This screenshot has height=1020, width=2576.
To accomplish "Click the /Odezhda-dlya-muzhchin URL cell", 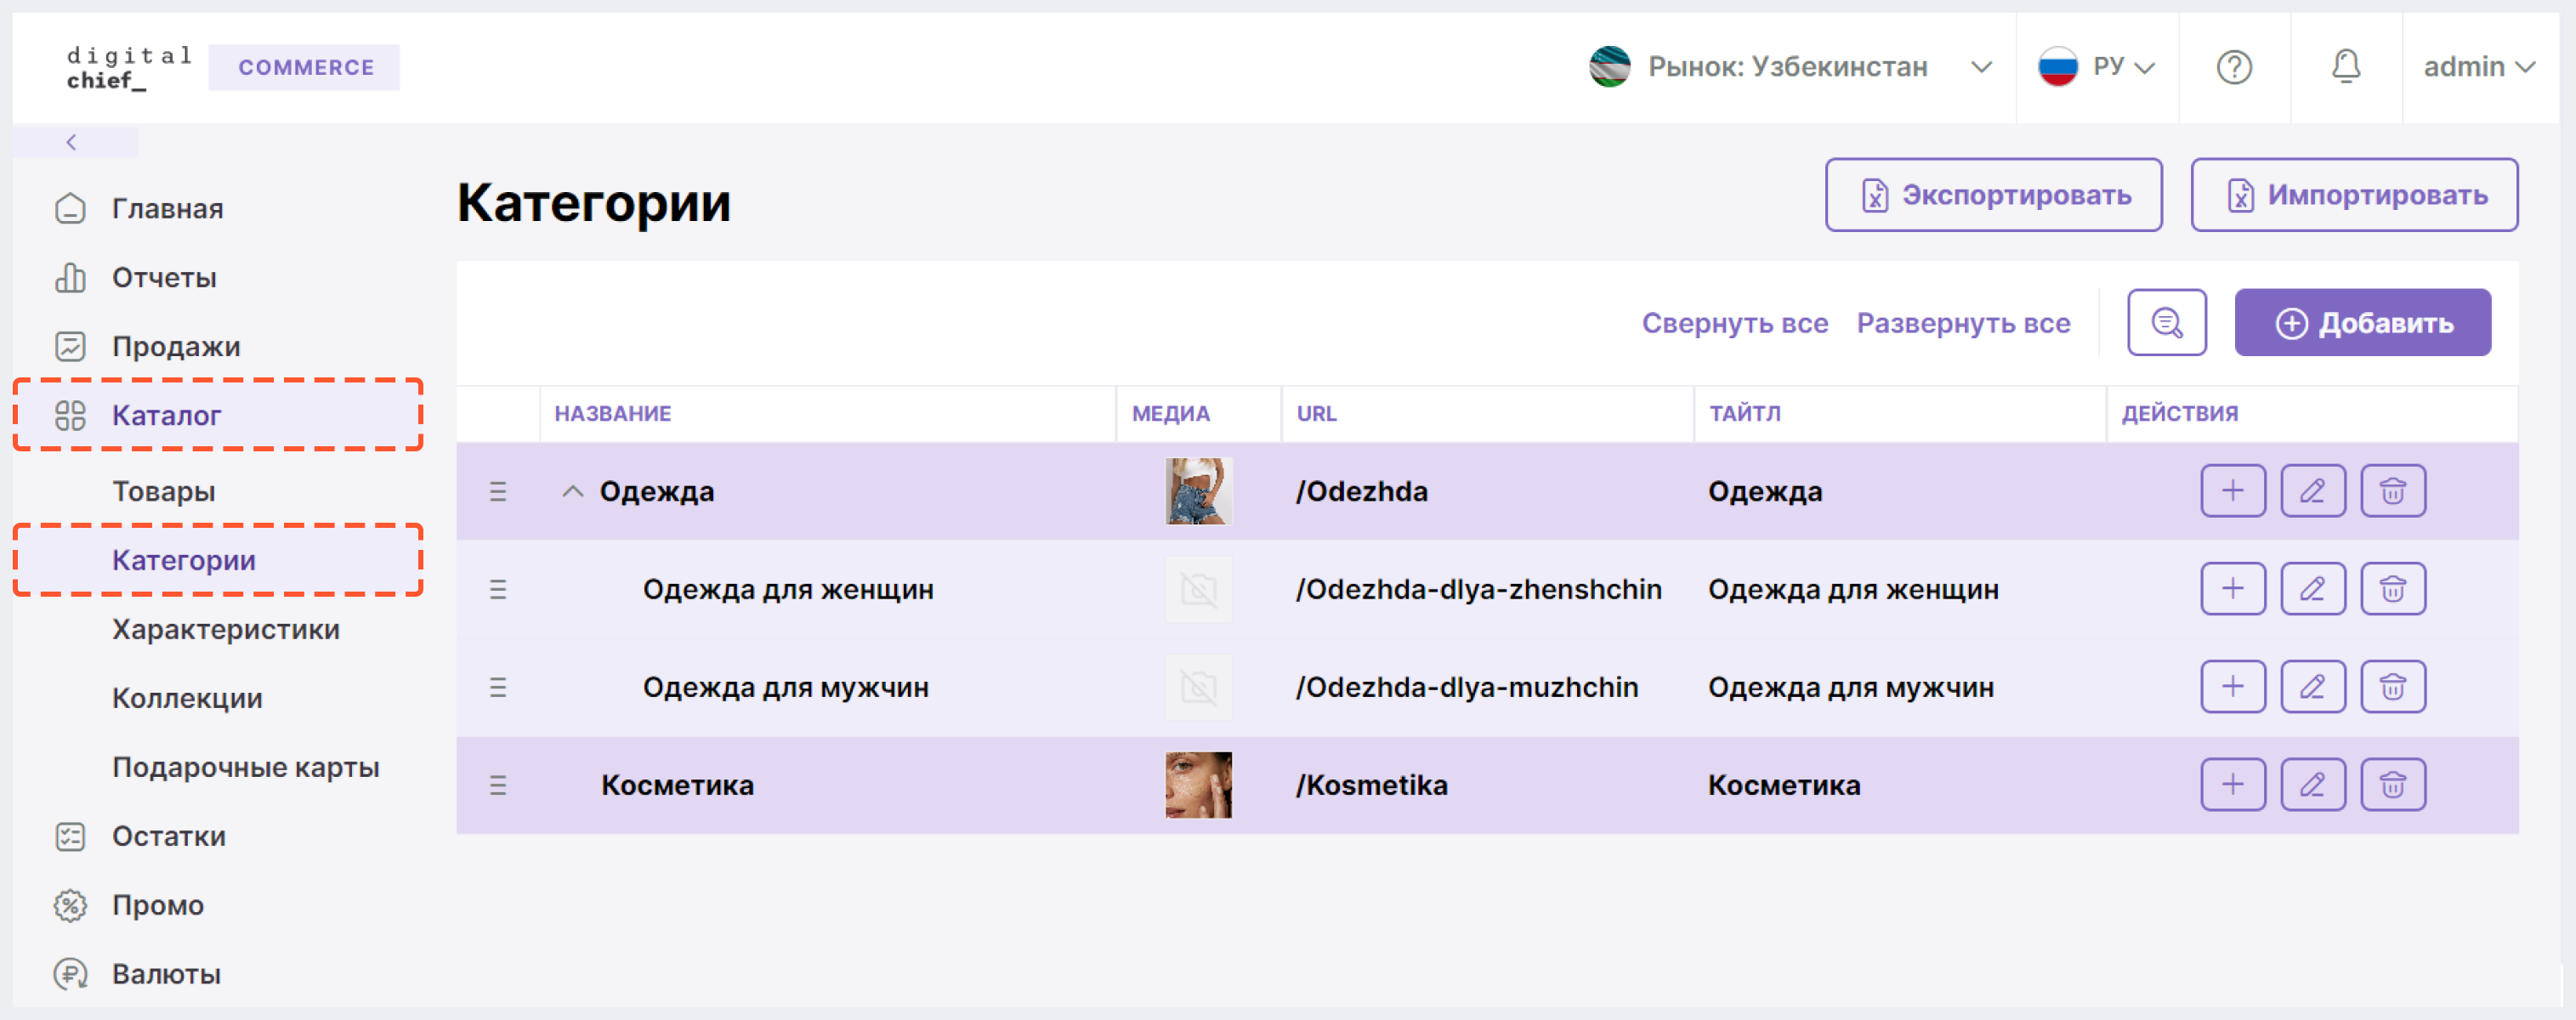I will [1467, 687].
